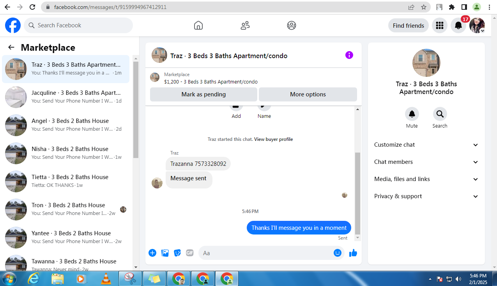Click chat messages scrollbar thumb
The width and height of the screenshot is (497, 286).
click(357, 193)
